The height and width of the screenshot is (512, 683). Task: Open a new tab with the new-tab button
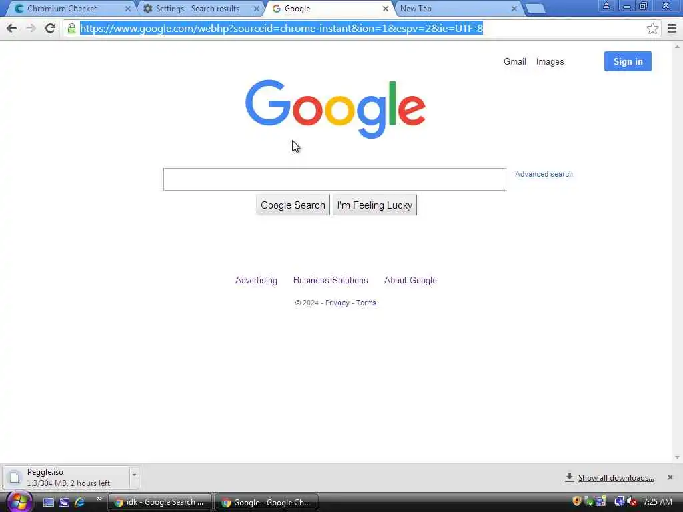click(x=536, y=9)
